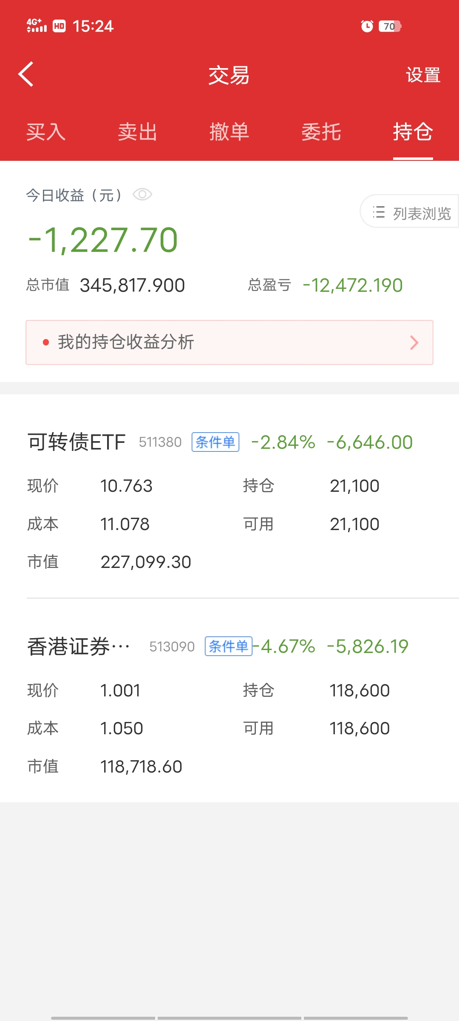Open the 撤单 tab

[229, 132]
